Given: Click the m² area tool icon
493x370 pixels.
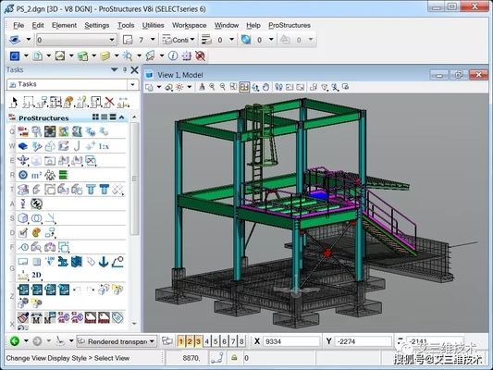Looking at the screenshot, I should [36, 175].
